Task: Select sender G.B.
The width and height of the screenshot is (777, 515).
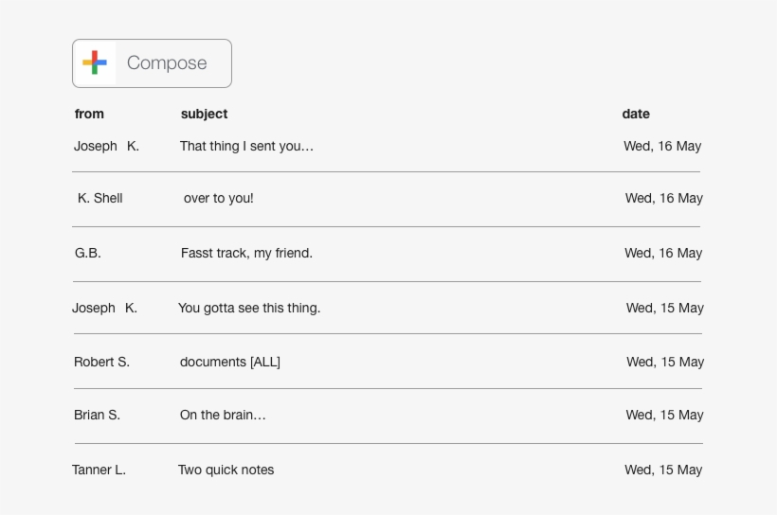Action: 88,254
